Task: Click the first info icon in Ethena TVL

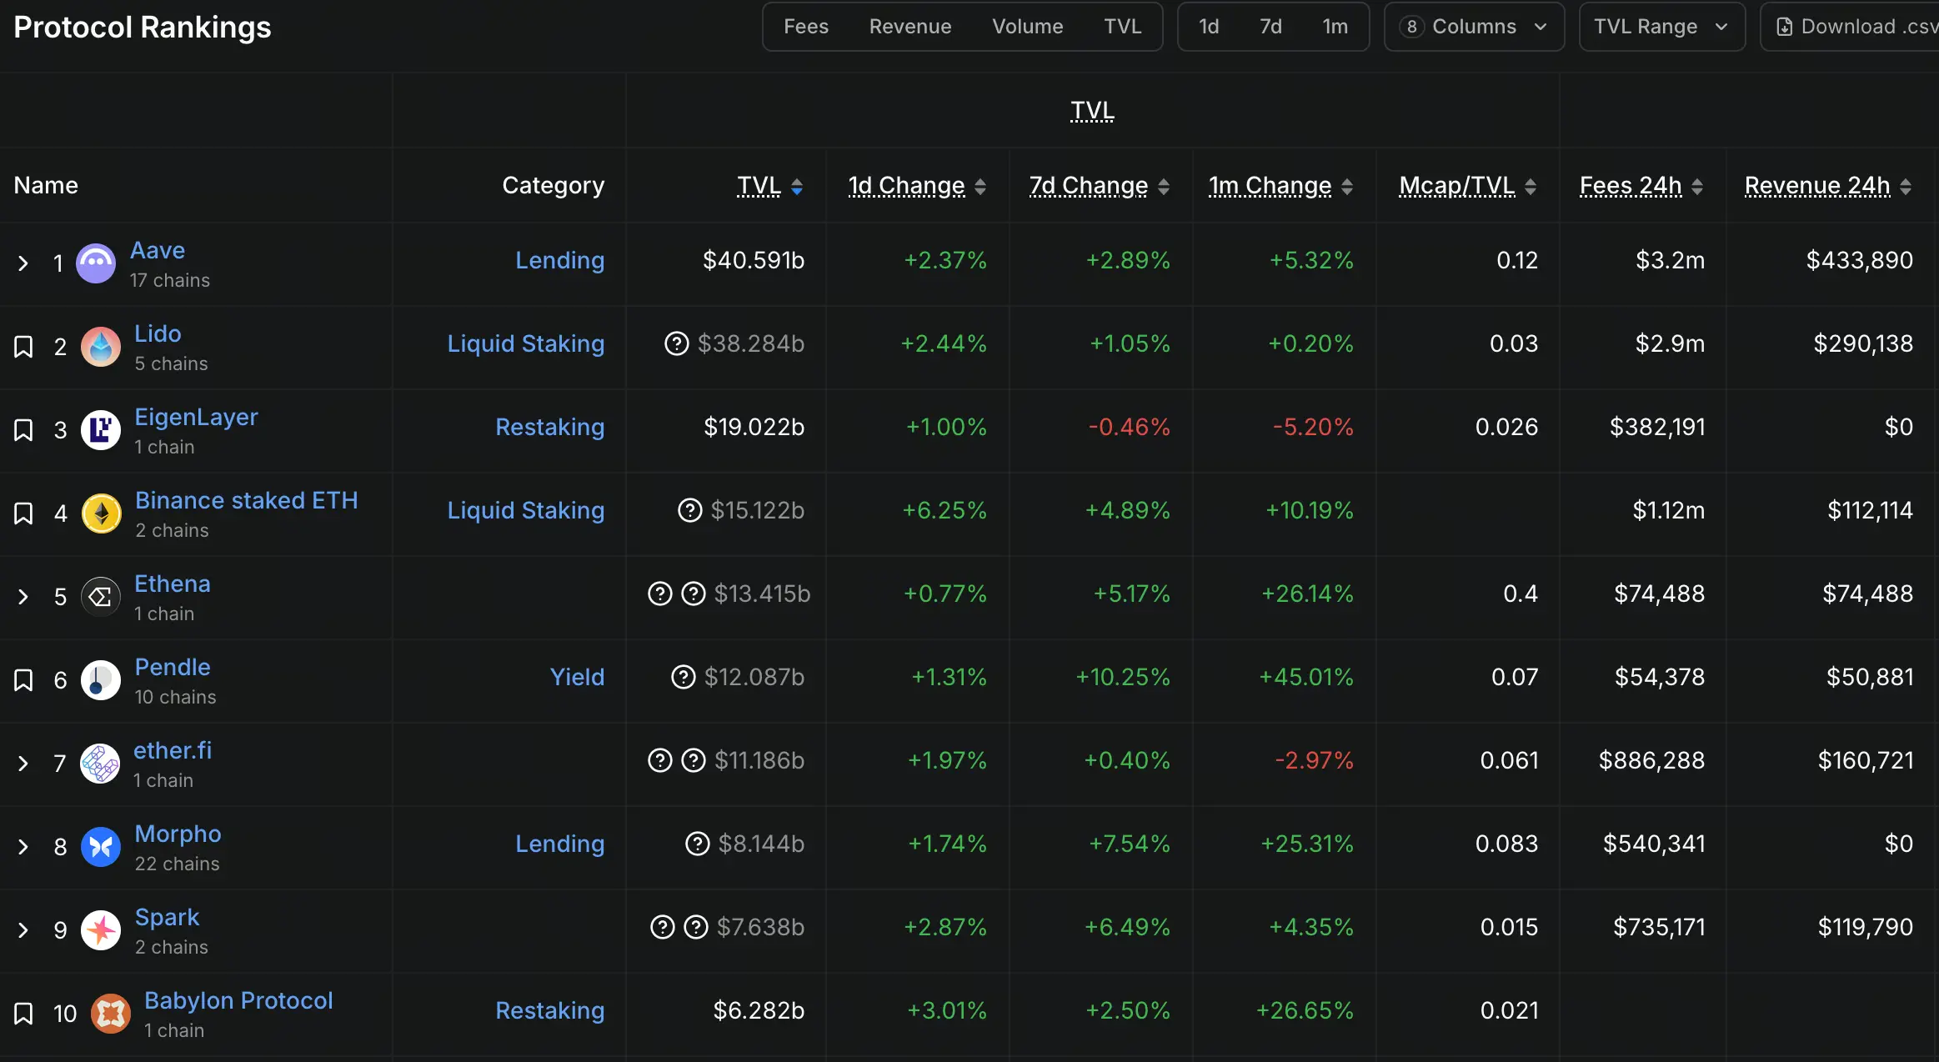Action: coord(660,594)
